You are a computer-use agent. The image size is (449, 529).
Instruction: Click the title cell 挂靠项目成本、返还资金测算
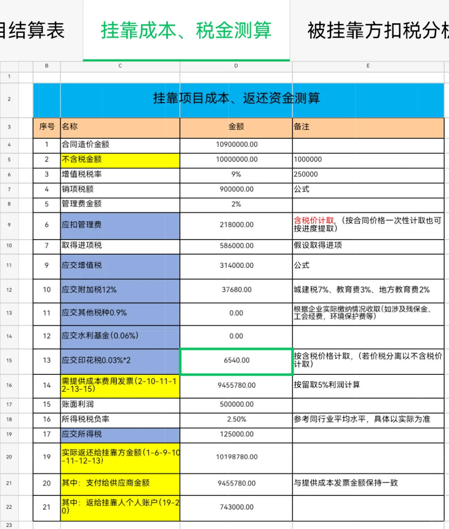coord(239,100)
